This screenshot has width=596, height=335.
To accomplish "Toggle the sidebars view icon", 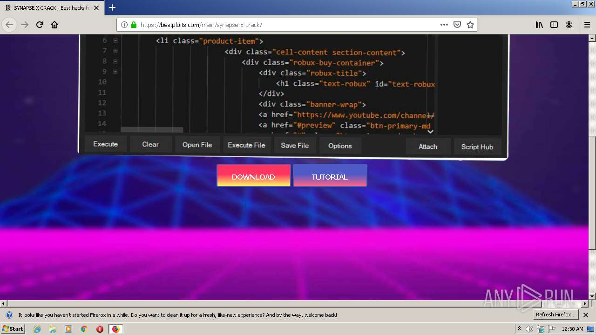I will (x=554, y=25).
